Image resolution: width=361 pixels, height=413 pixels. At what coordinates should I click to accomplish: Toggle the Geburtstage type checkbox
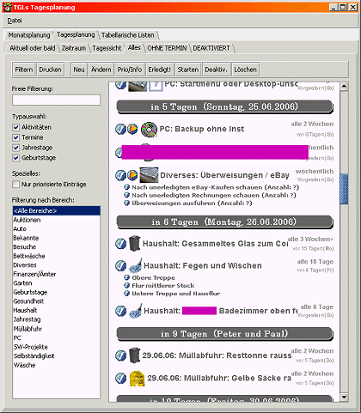coord(16,158)
